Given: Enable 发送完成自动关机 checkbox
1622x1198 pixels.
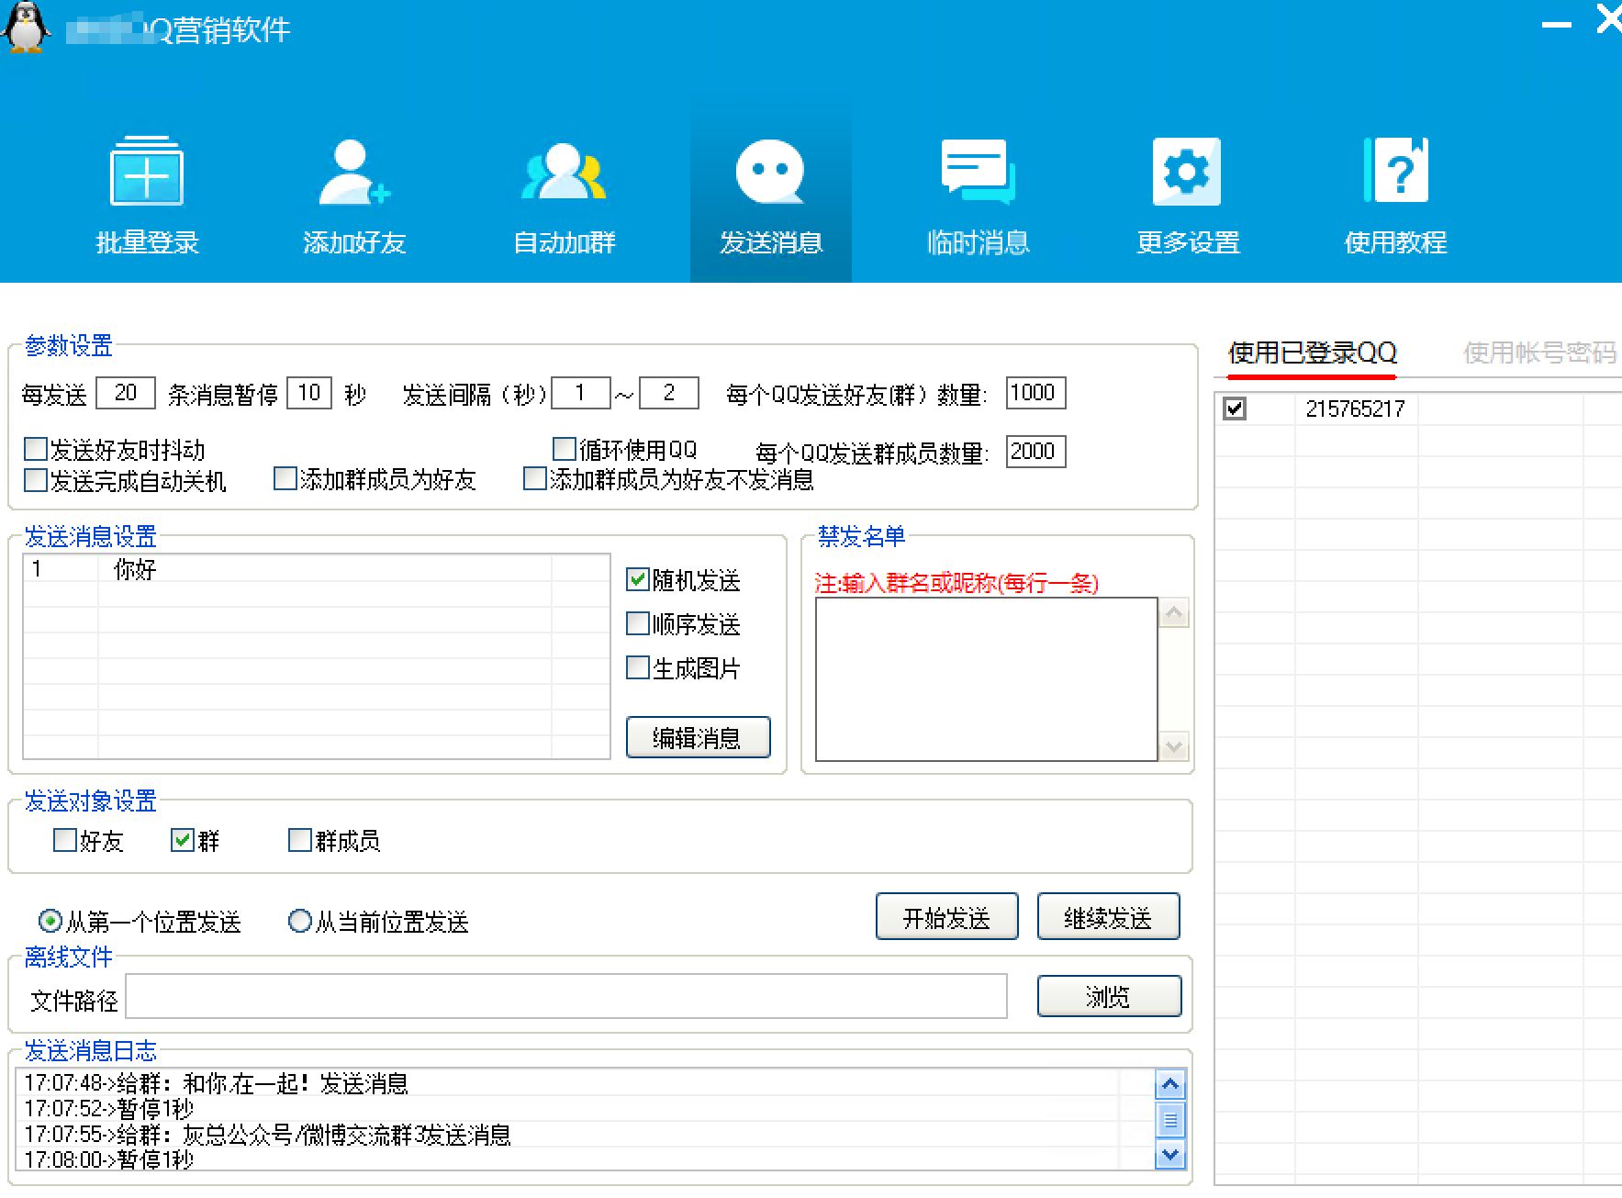Looking at the screenshot, I should (x=35, y=479).
